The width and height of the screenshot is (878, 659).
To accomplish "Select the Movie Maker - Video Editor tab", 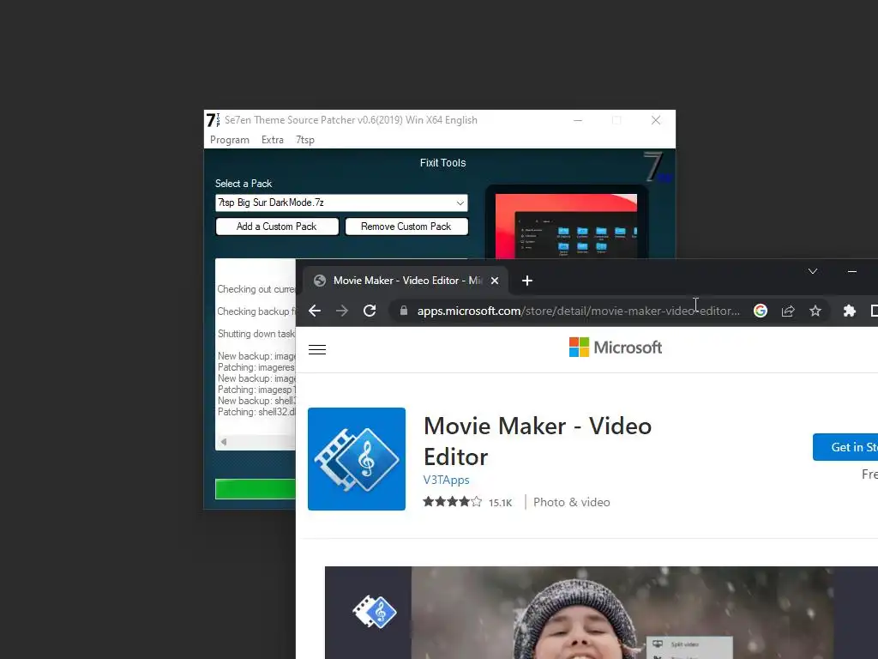I will 406,281.
